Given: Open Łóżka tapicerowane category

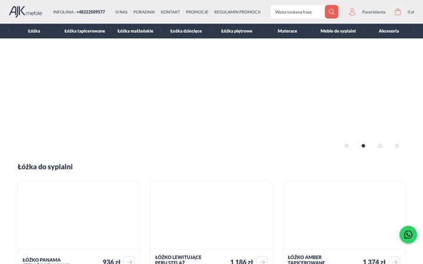Looking at the screenshot, I should tap(85, 31).
